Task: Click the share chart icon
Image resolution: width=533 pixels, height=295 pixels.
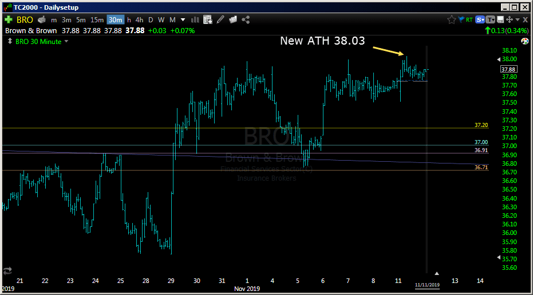Action: [246, 19]
